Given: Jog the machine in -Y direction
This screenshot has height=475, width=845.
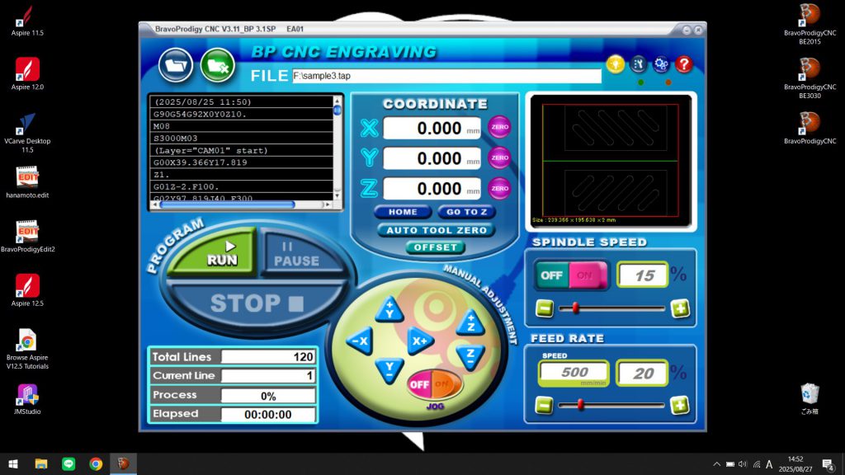Looking at the screenshot, I should pos(389,370).
